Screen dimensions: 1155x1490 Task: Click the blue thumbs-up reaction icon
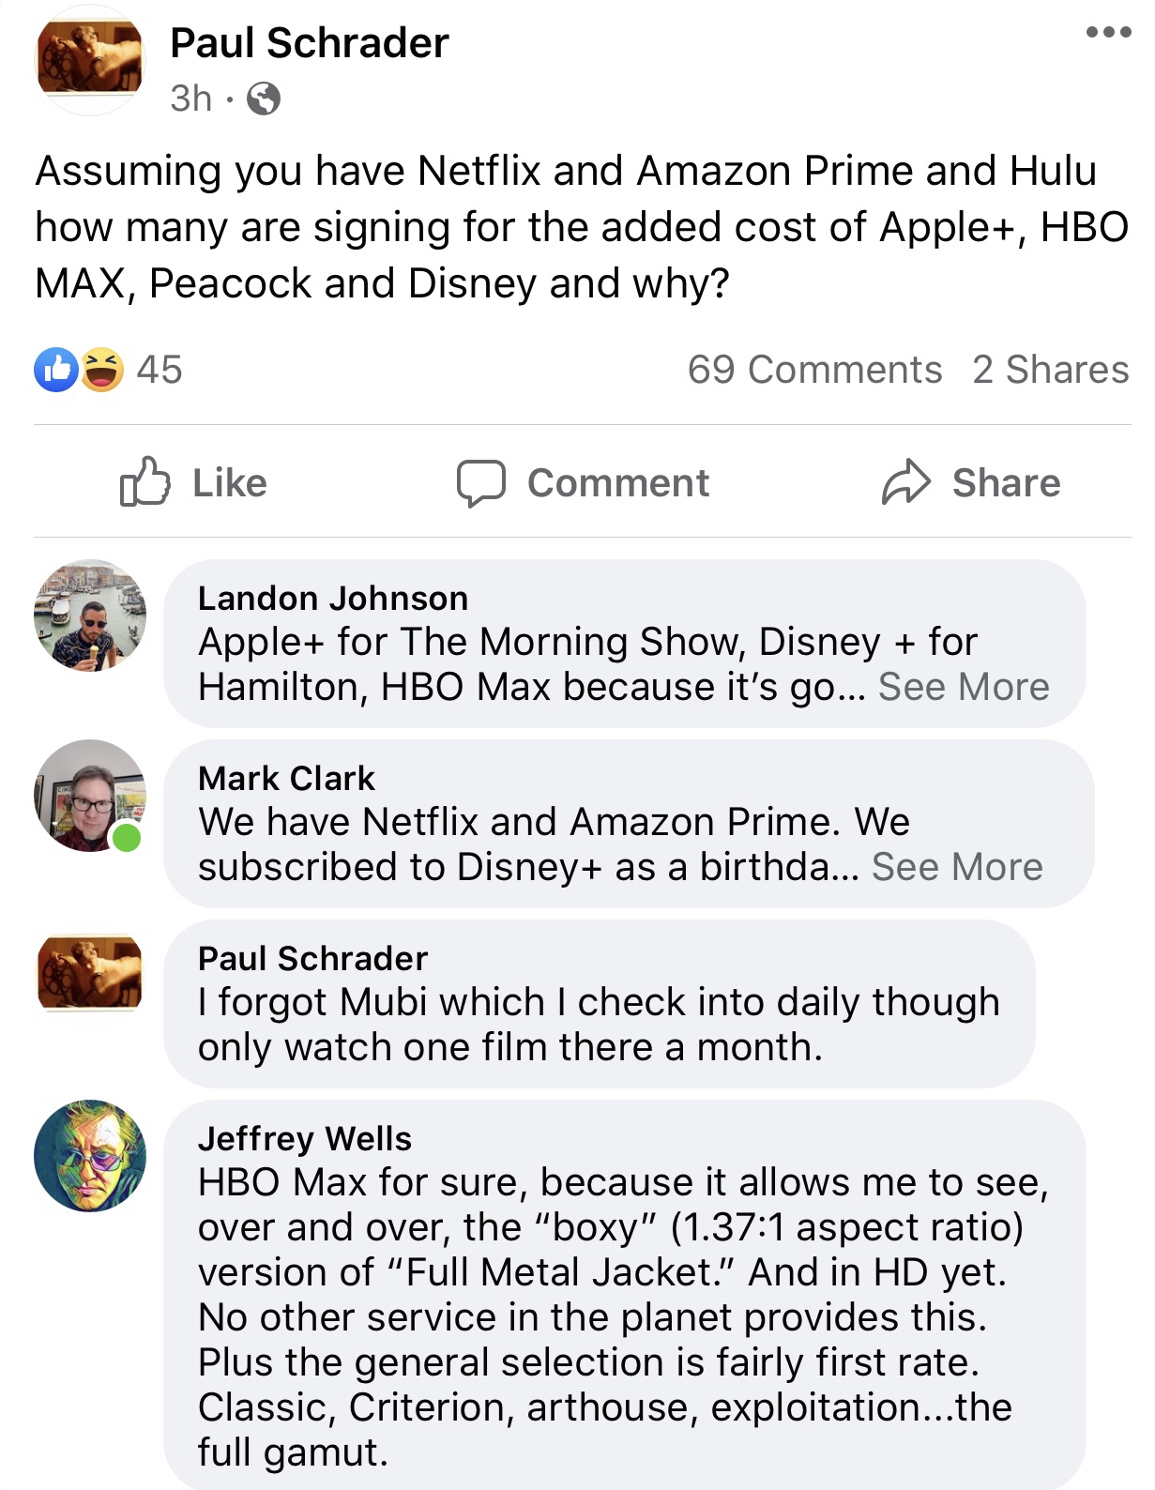tap(56, 370)
